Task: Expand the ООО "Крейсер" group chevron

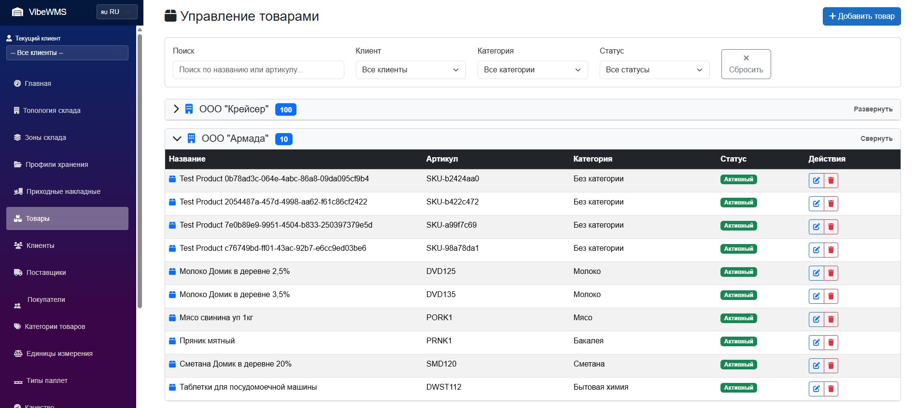Action: pyautogui.click(x=176, y=109)
